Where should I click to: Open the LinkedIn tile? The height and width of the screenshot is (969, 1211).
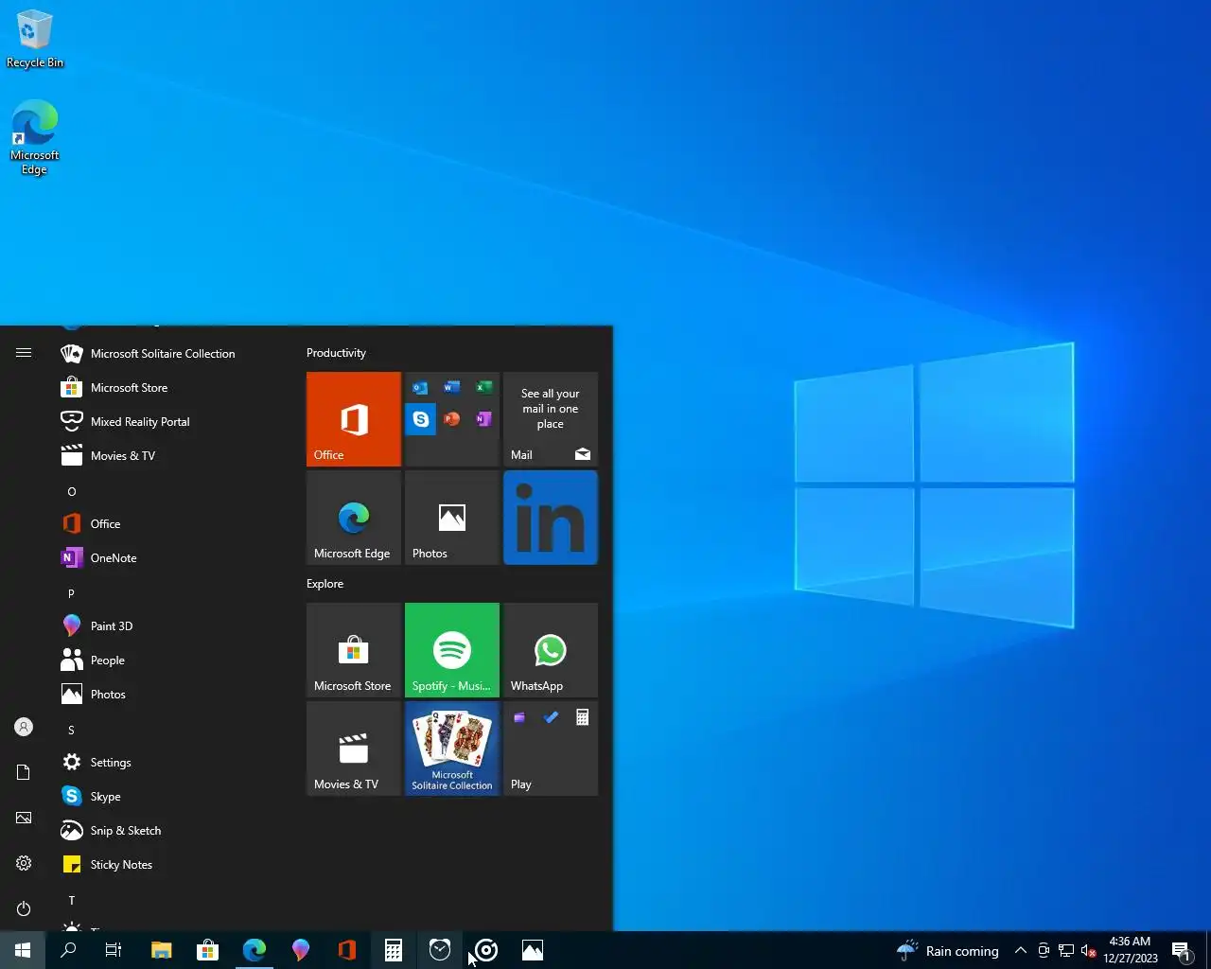coord(551,518)
